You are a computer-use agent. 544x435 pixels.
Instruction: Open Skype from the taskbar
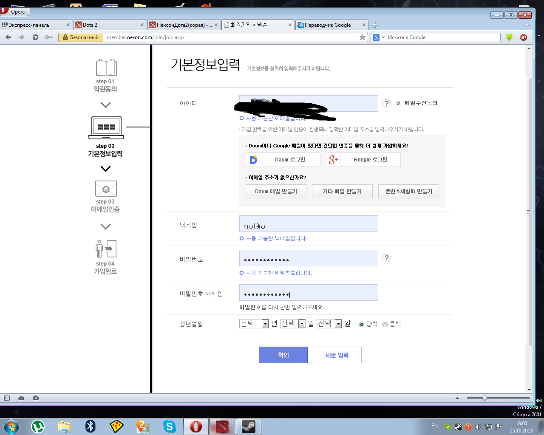tap(169, 426)
